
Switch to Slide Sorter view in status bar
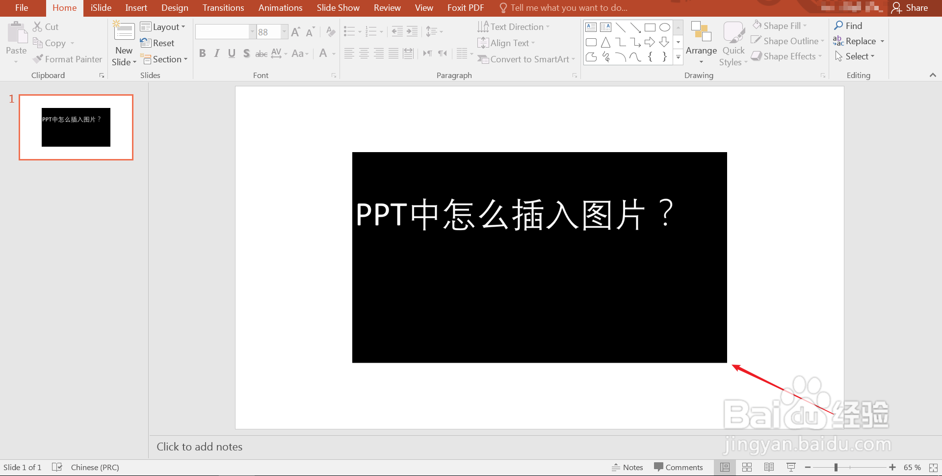(x=747, y=467)
